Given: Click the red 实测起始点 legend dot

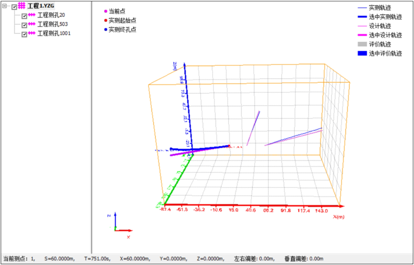Looking at the screenshot, I should pyautogui.click(x=106, y=21).
